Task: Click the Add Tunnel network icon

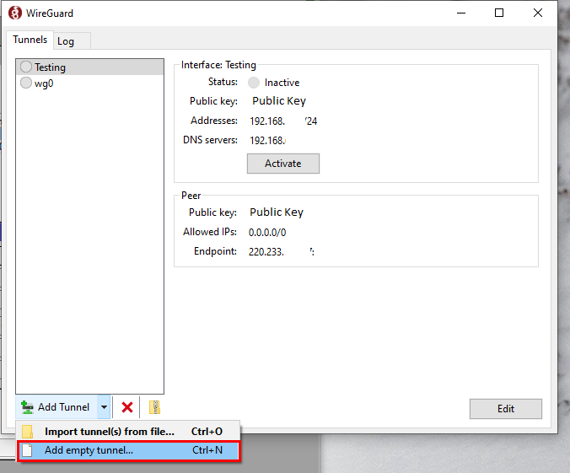Action: (27, 407)
